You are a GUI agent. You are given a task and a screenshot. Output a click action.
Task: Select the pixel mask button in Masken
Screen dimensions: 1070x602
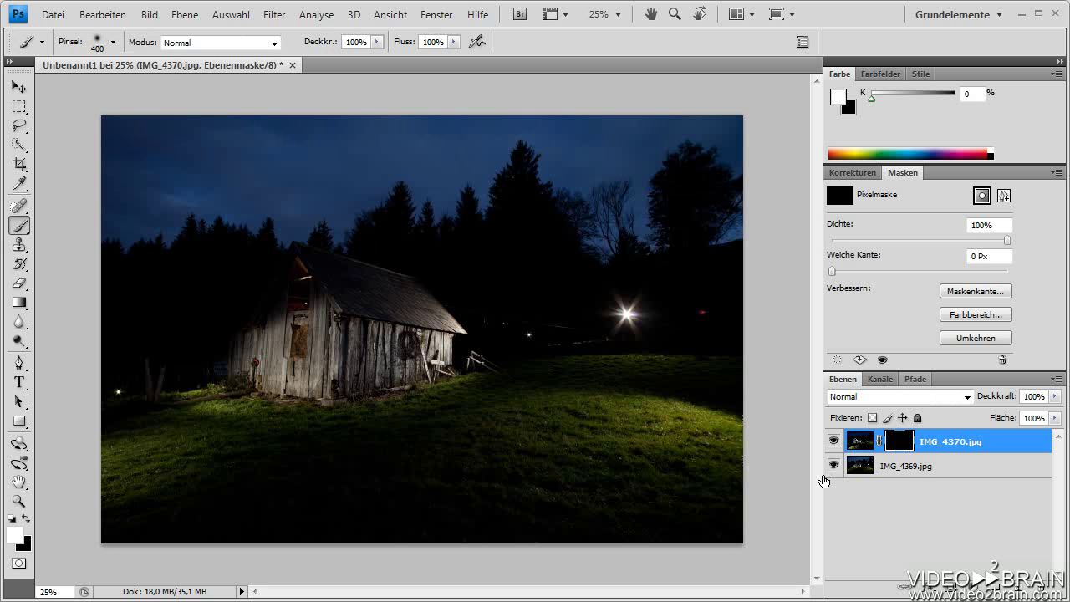982,195
